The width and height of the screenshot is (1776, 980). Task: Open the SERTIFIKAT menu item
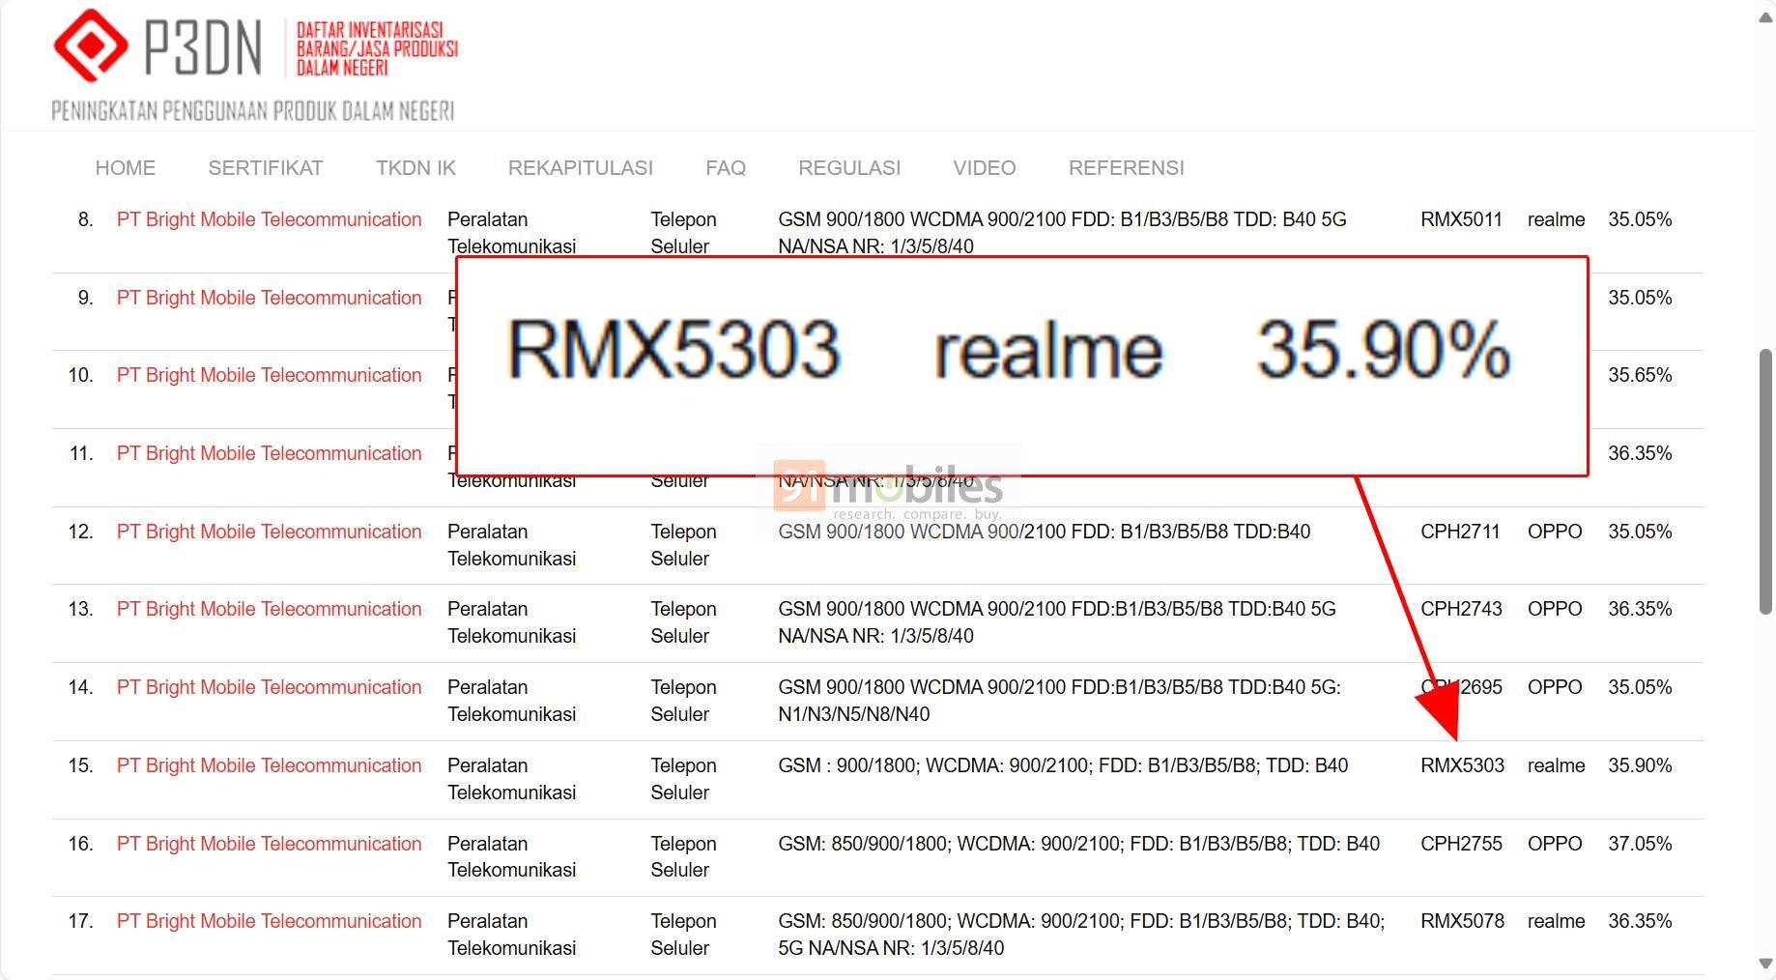pos(266,168)
